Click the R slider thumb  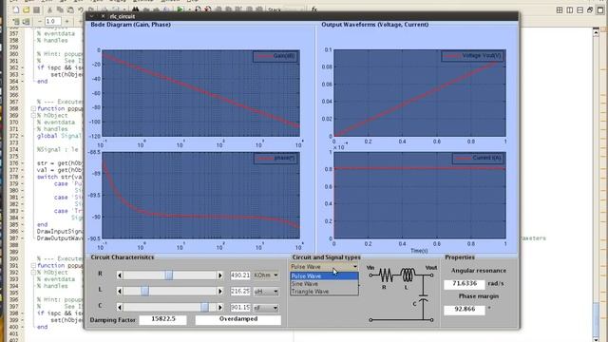pos(169,275)
